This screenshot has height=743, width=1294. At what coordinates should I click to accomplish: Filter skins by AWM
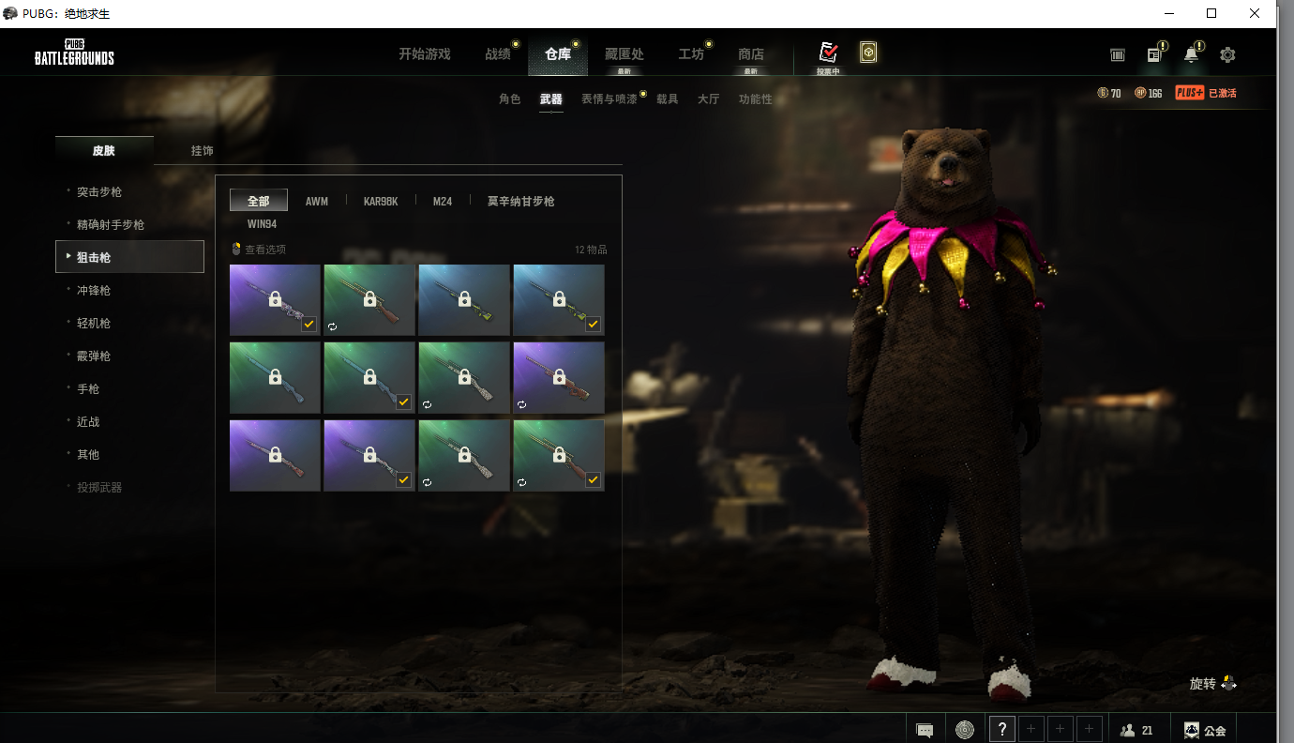click(x=317, y=201)
